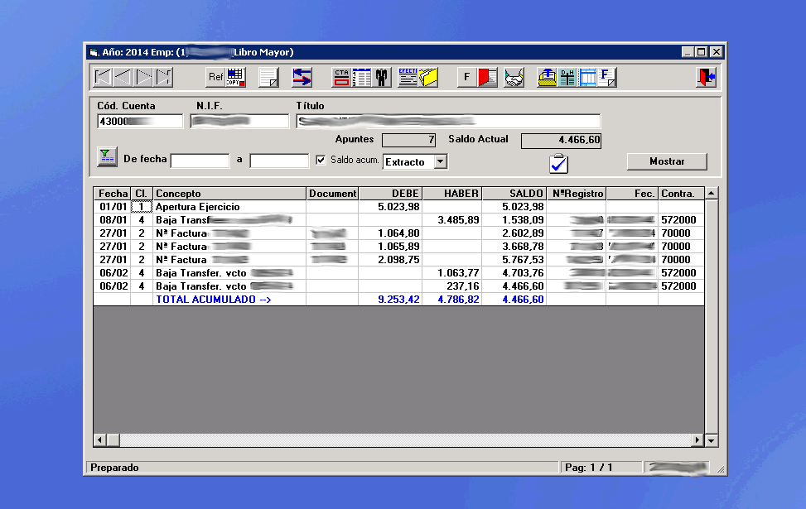The width and height of the screenshot is (806, 509).
Task: Click the De fecha start date field
Action: pyautogui.click(x=200, y=161)
